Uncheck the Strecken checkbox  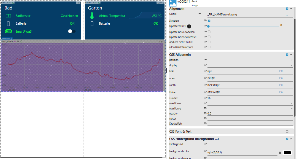(x=209, y=21)
